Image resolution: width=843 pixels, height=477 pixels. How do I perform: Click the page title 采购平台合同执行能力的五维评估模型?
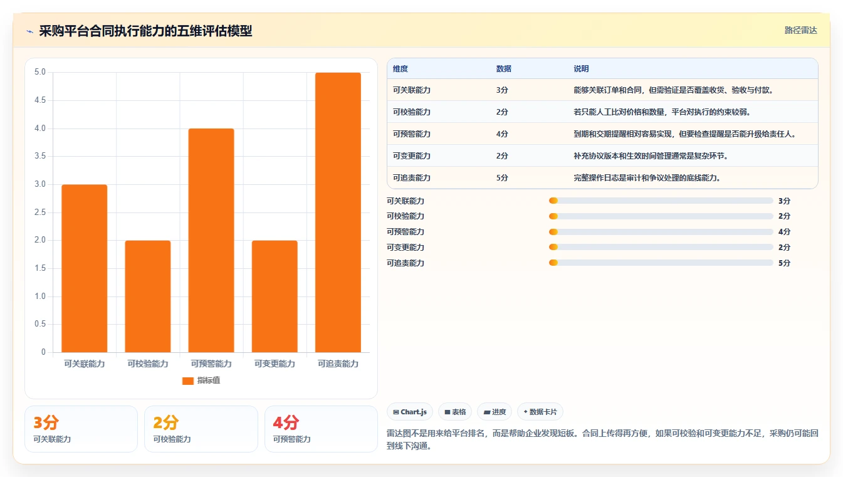coord(145,31)
